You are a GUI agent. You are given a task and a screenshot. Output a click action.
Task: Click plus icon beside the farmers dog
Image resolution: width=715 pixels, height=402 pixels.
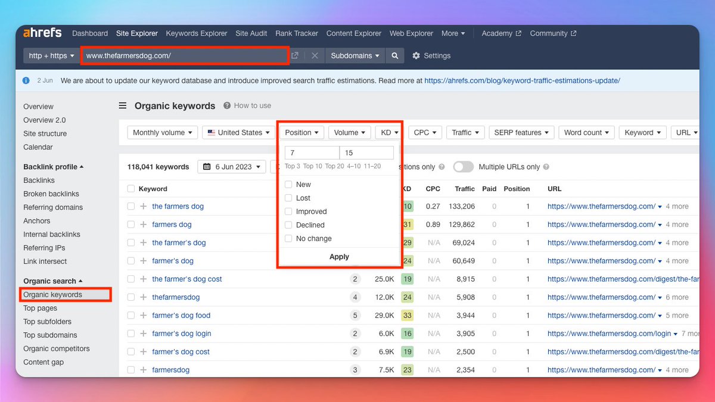[x=143, y=206]
